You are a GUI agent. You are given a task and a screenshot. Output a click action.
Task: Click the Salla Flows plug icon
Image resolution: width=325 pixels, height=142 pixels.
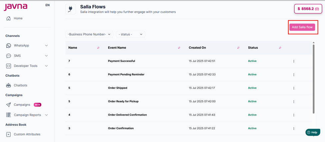[x=70, y=9]
